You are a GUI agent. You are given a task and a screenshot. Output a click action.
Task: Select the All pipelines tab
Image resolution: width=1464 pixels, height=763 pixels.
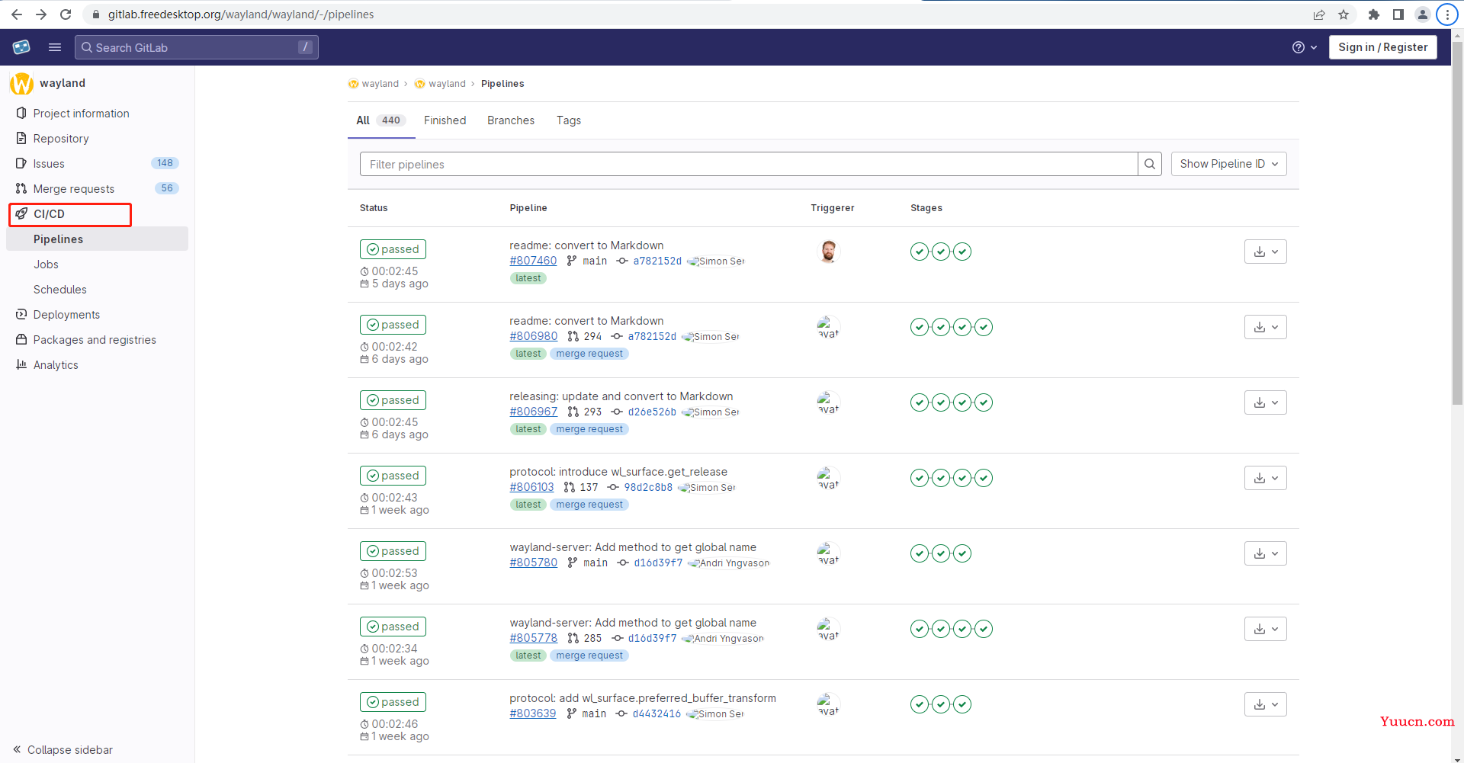(x=380, y=120)
